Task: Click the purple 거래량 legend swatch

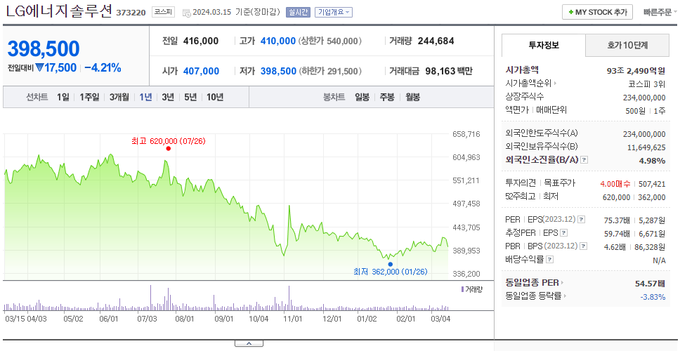Action: click(x=462, y=289)
